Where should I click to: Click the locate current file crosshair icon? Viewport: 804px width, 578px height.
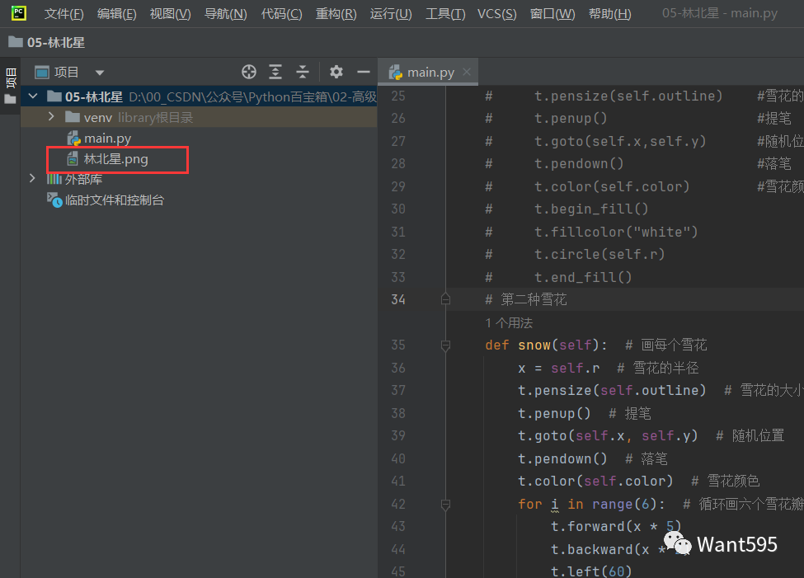tap(249, 72)
